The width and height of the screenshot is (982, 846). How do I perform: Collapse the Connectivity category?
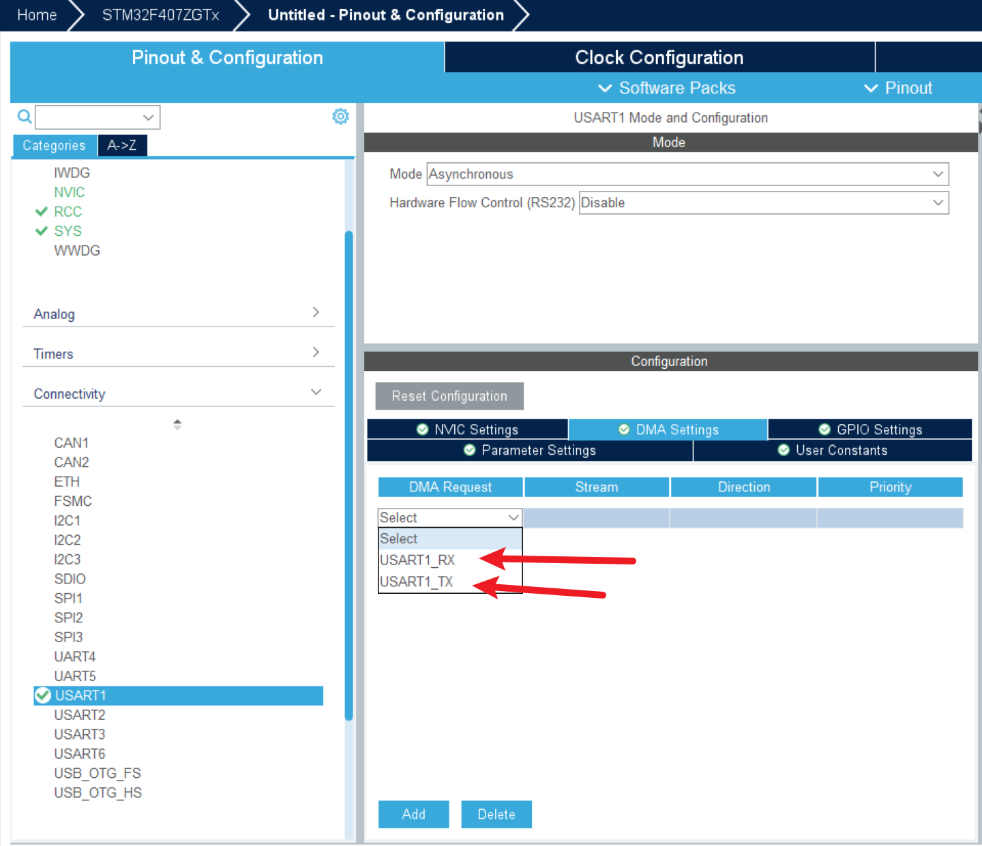pyautogui.click(x=178, y=393)
